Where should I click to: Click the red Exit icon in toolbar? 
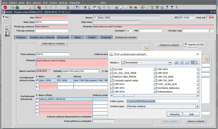click(5, 7)
